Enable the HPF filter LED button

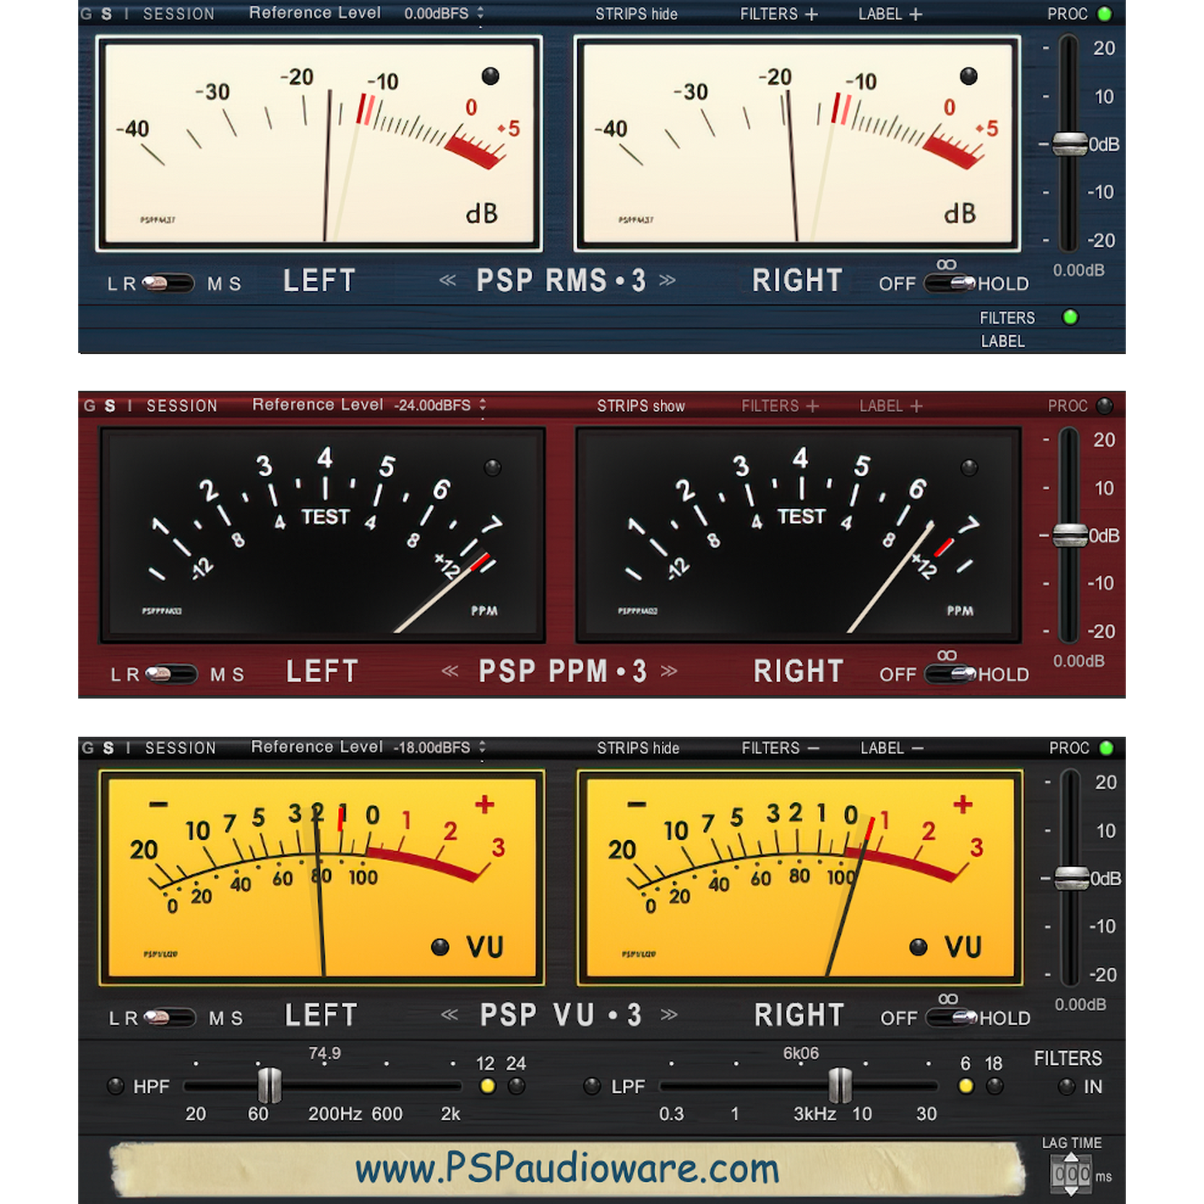tap(115, 1086)
